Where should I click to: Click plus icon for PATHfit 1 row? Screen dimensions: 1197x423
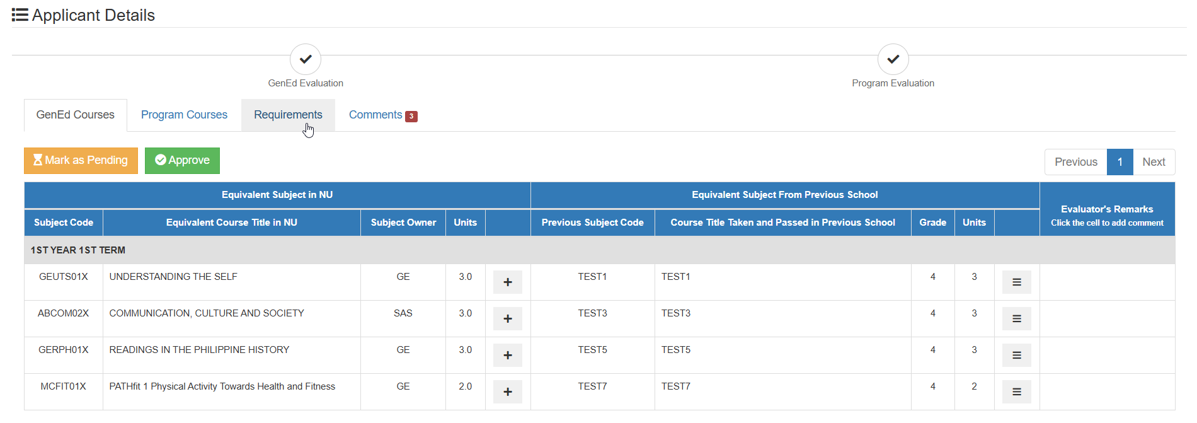[x=508, y=391]
